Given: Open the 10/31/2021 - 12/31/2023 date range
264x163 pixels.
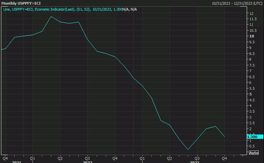Looking at the screenshot, I should point(237,3).
